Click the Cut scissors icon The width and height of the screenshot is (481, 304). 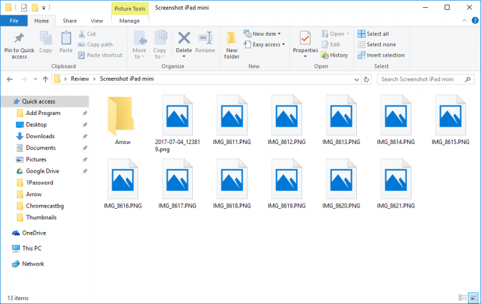coord(82,34)
